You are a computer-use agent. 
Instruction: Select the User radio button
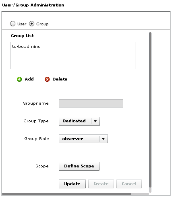pos(12,24)
